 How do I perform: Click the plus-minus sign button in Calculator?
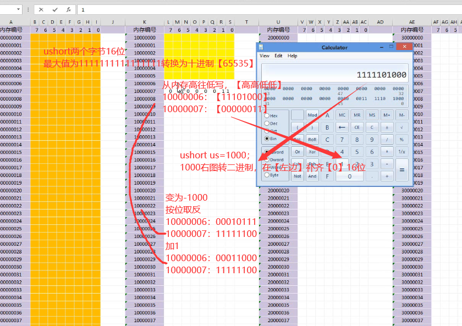click(x=387, y=127)
